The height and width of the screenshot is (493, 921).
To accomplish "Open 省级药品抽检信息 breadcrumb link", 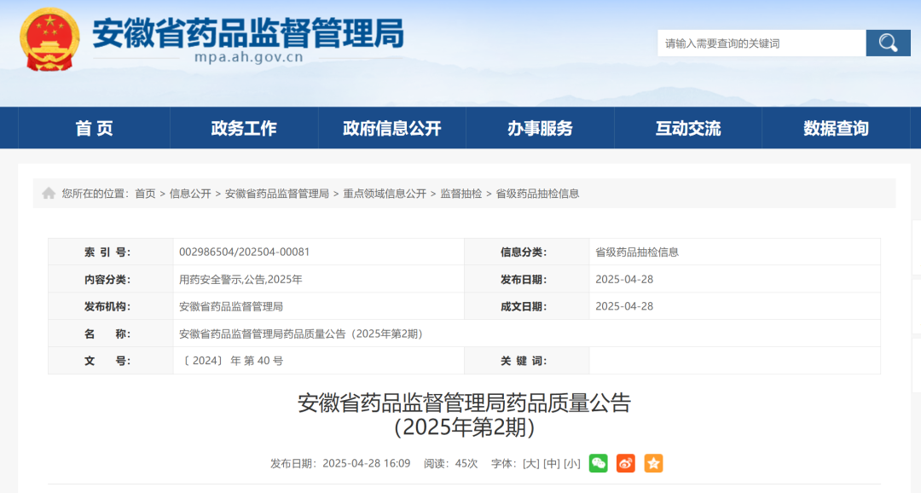I will (537, 194).
